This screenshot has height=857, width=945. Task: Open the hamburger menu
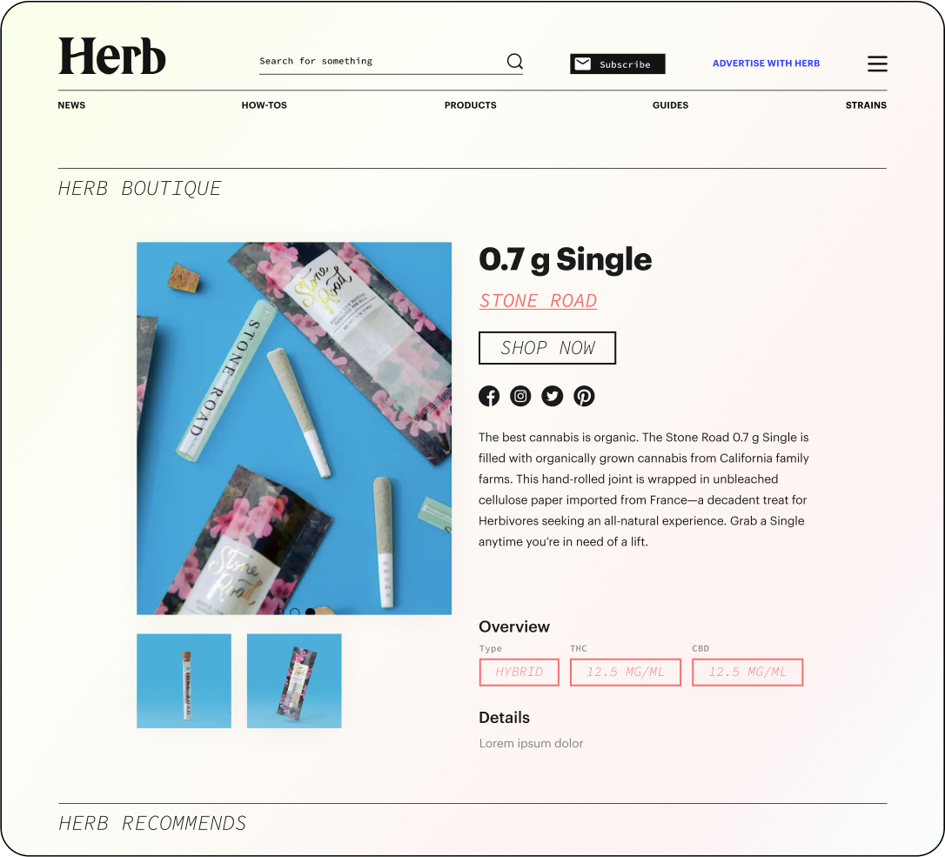tap(877, 64)
